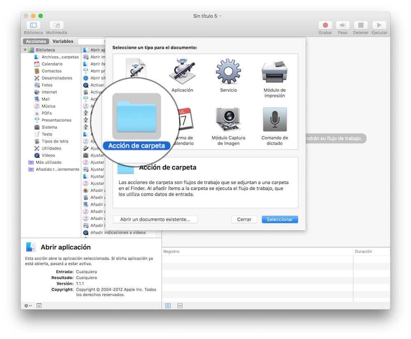The image size is (411, 339).
Task: Toggle the Biblioteca panel in toolbar
Action: [33, 25]
